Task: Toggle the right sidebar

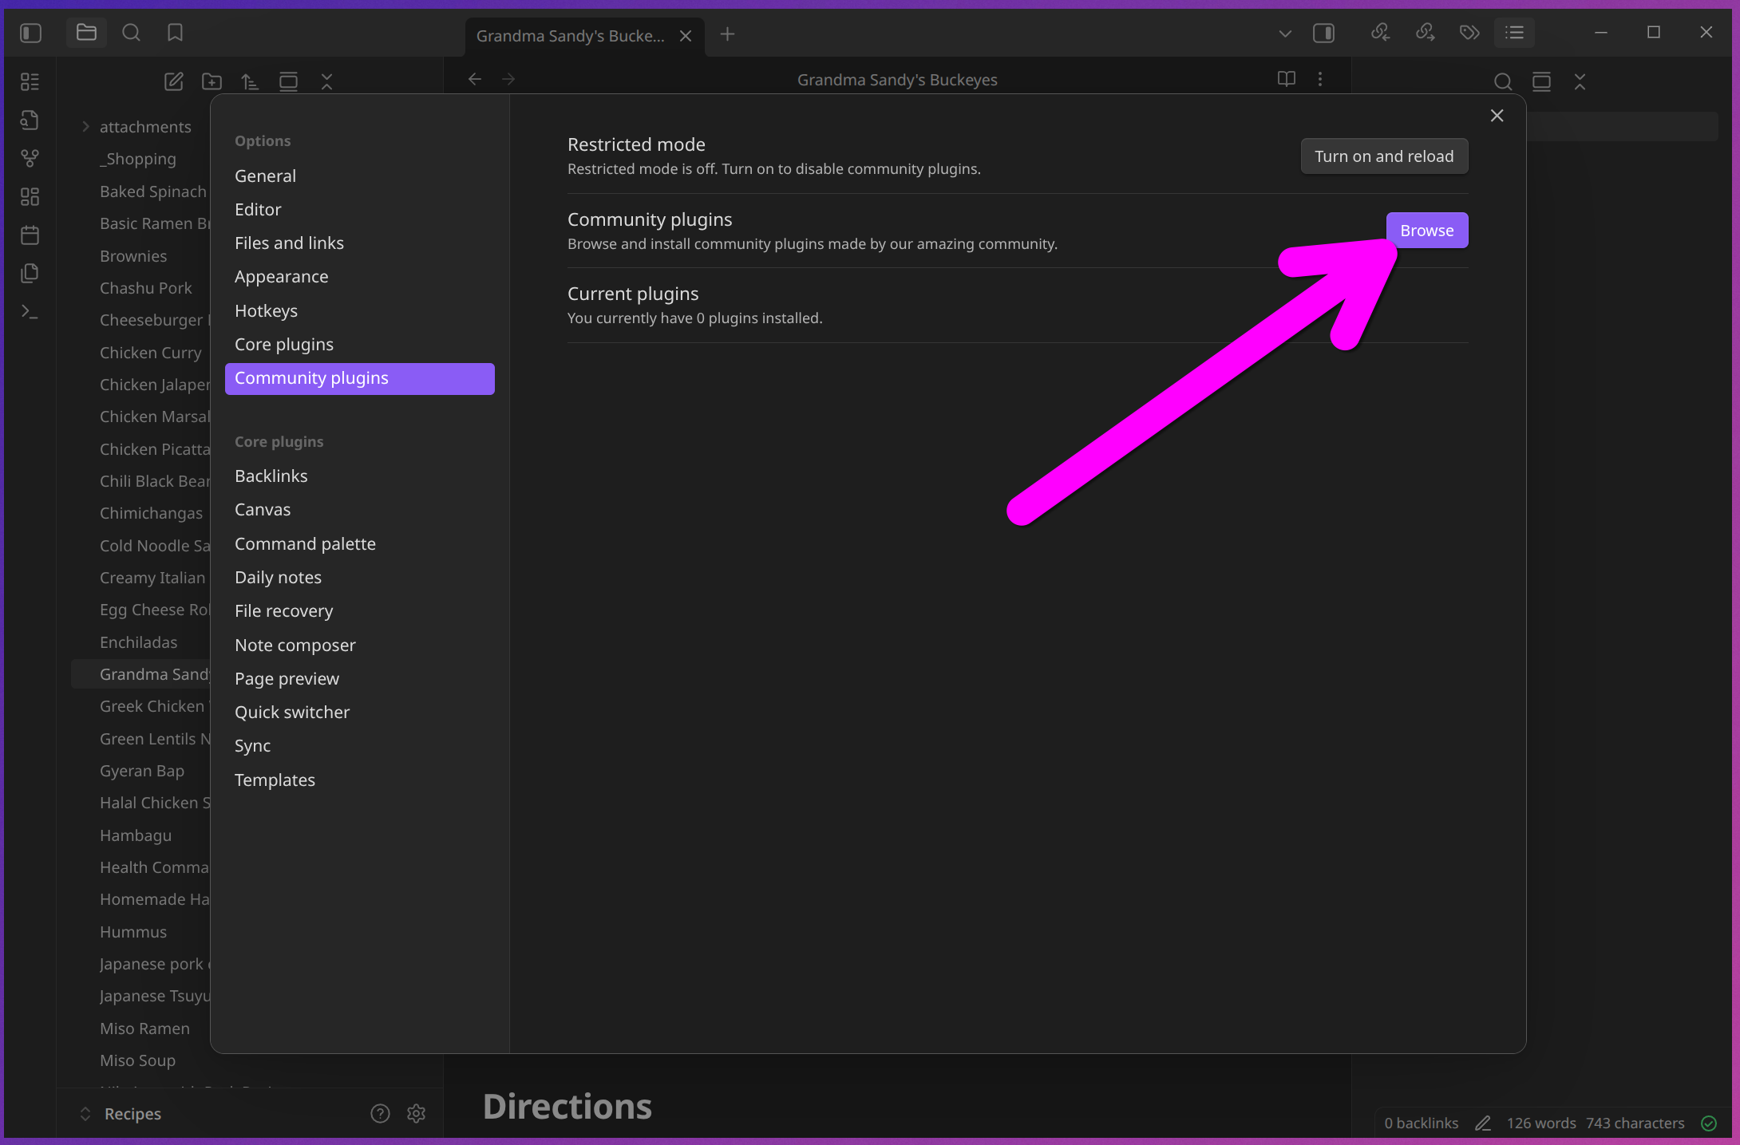Action: 1323,33
